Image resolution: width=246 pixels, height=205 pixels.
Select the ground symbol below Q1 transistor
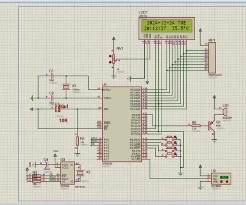point(214,141)
